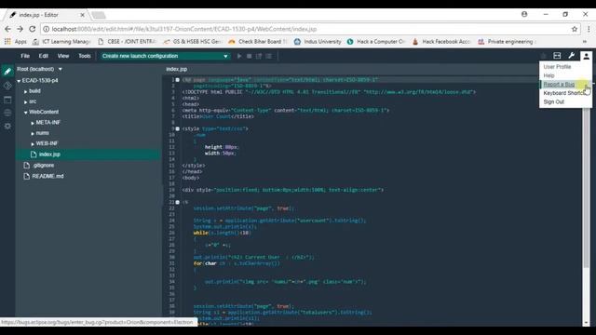This screenshot has width=596, height=335.
Task: Open the Create new launch configuration dropdown
Action: (165, 56)
